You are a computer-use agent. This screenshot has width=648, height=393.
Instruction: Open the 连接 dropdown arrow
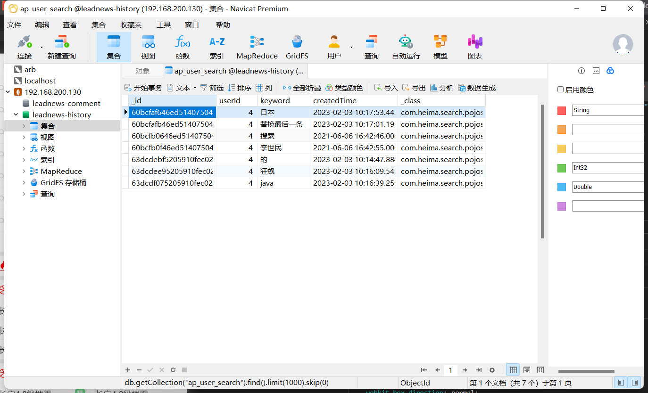click(x=42, y=47)
